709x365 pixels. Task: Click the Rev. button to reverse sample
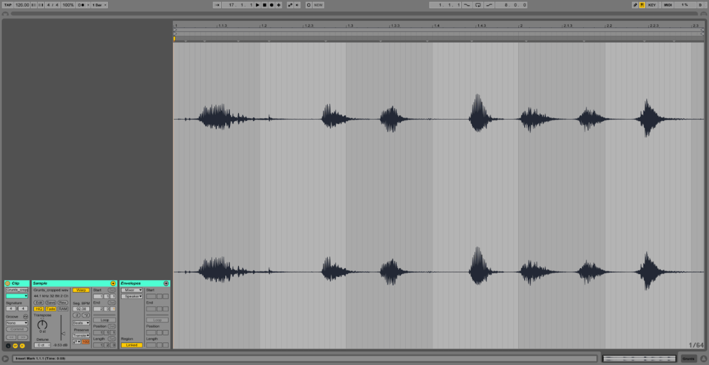(63, 303)
